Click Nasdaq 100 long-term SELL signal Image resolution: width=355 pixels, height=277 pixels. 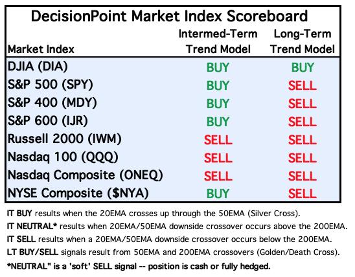(303, 158)
